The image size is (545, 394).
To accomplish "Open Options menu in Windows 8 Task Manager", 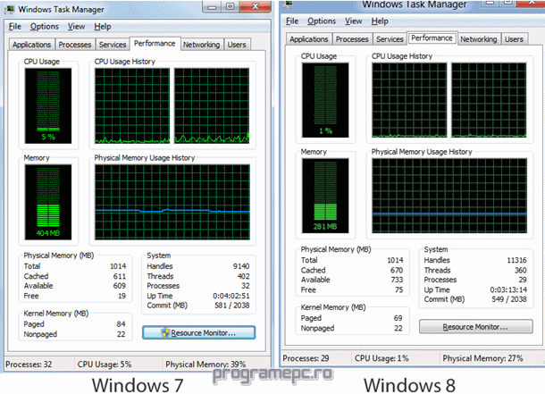I will 322,21.
